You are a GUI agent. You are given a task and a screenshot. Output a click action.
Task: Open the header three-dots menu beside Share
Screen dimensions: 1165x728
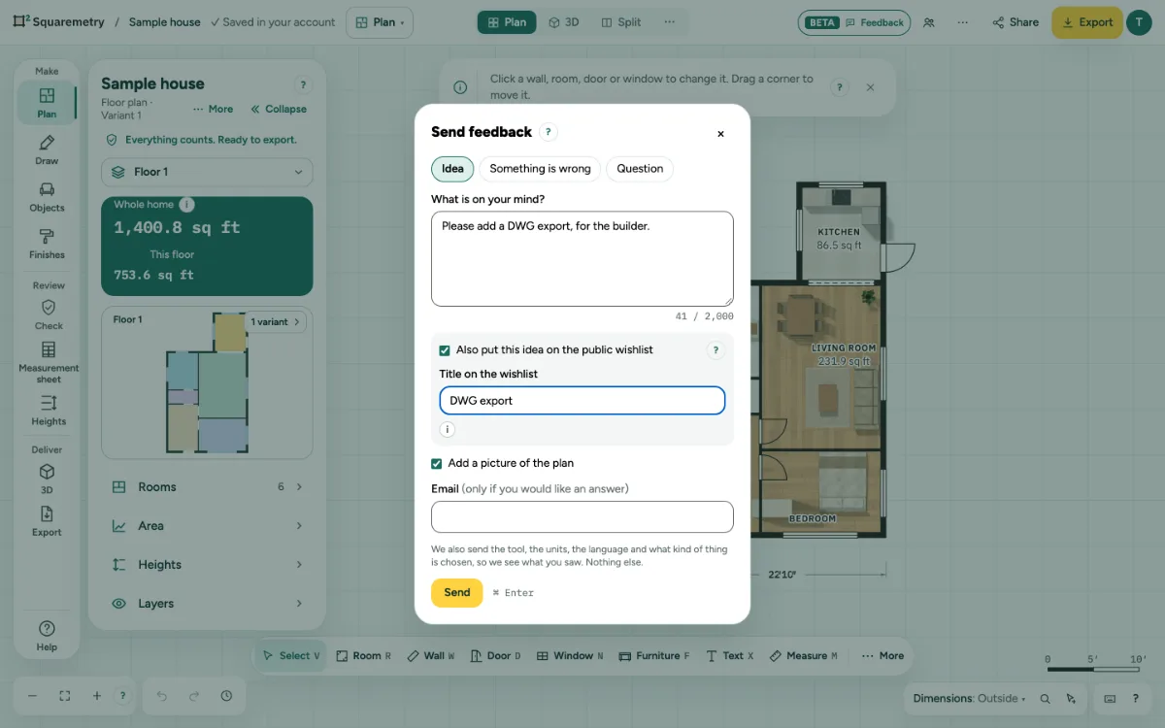[962, 22]
